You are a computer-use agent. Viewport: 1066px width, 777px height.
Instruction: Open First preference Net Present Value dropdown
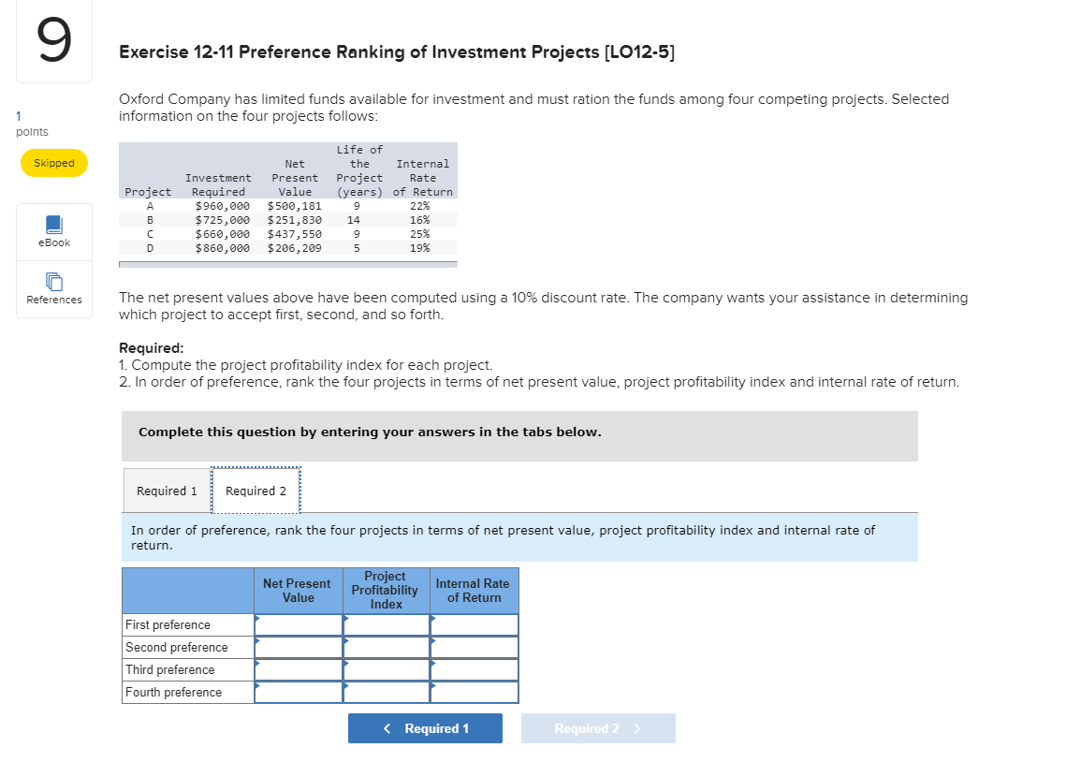point(298,624)
